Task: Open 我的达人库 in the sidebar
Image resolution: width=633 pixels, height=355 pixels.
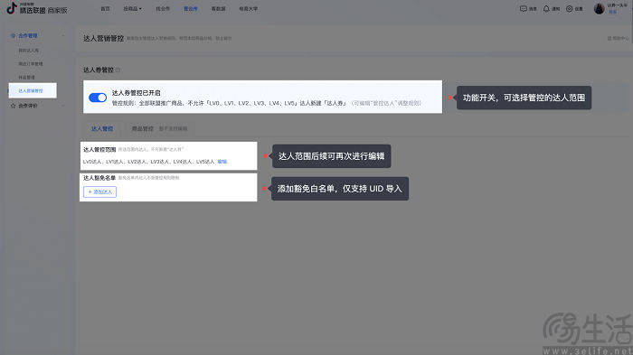Action: pyautogui.click(x=29, y=51)
